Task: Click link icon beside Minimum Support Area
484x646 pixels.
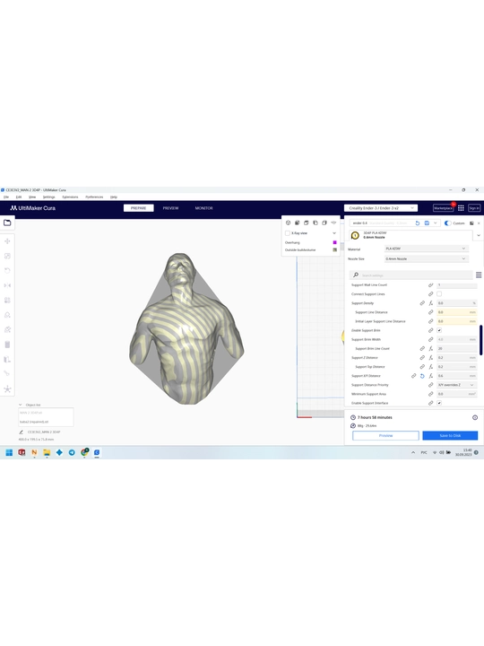Action: (430, 394)
